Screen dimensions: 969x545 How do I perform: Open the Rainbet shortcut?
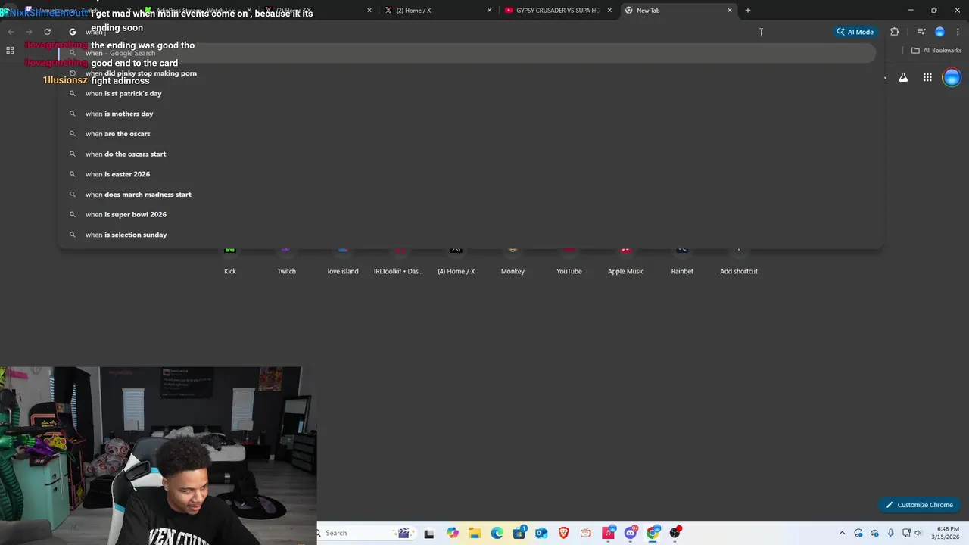[682, 260]
